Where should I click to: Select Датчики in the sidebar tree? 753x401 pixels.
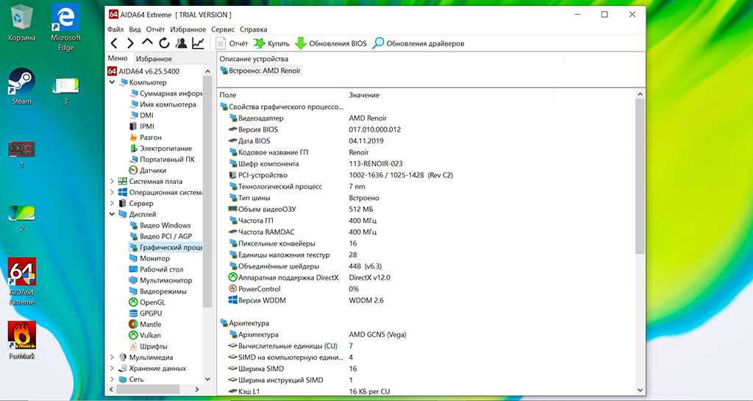(x=152, y=171)
